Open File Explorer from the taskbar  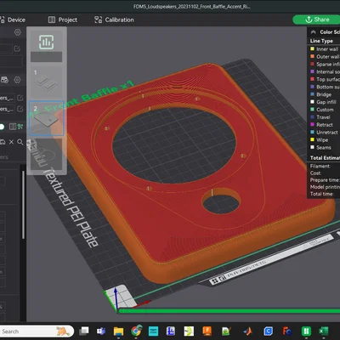pyautogui.click(x=118, y=331)
